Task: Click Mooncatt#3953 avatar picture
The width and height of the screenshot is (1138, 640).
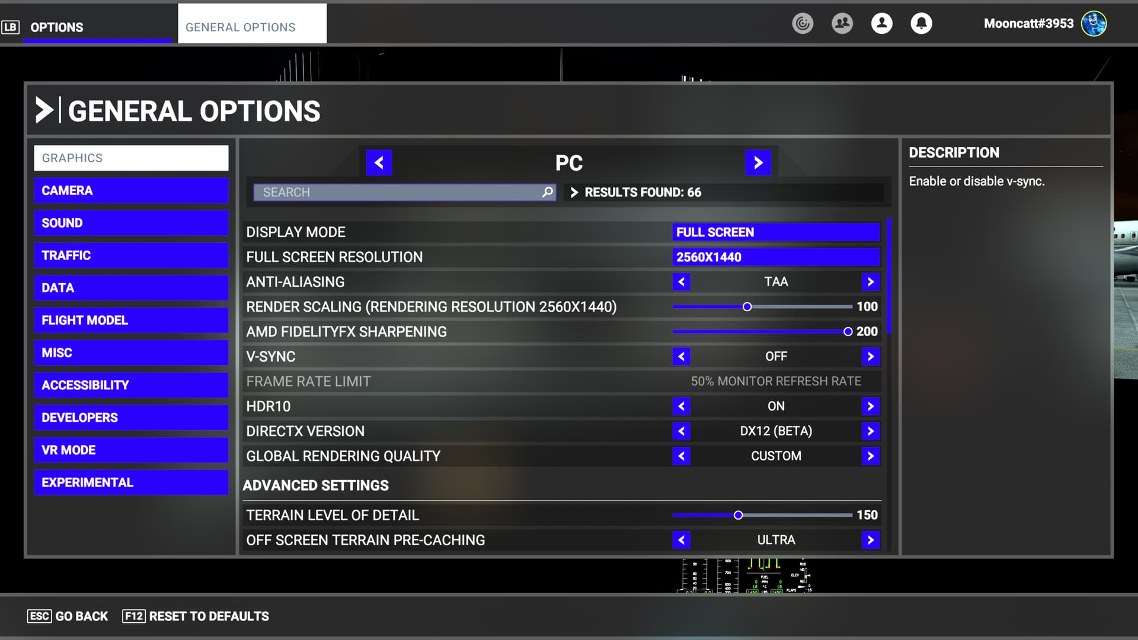Action: [x=1094, y=24]
